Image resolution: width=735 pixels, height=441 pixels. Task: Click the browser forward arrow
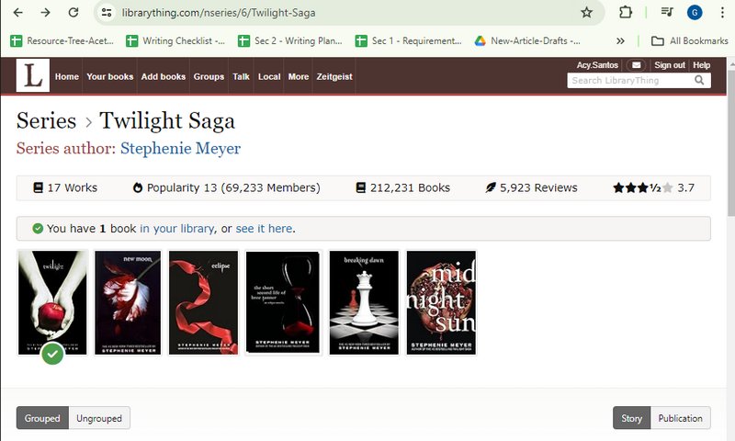coord(45,13)
